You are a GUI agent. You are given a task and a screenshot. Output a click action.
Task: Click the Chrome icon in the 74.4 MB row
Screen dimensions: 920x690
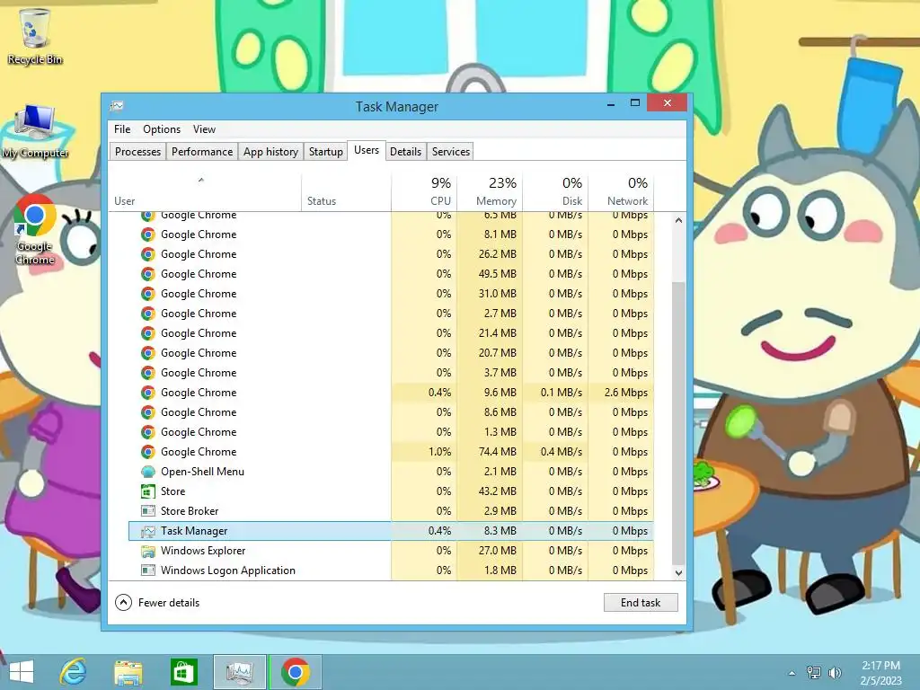coord(148,452)
